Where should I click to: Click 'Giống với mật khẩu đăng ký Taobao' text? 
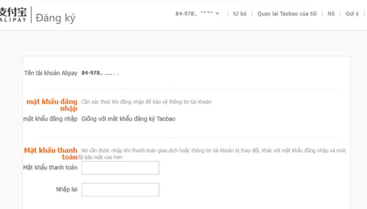128,119
